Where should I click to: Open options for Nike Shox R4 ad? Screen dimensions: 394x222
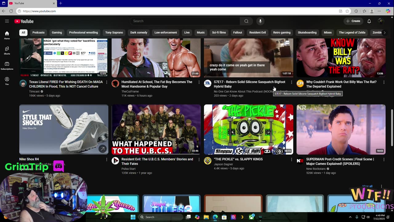[x=107, y=160]
